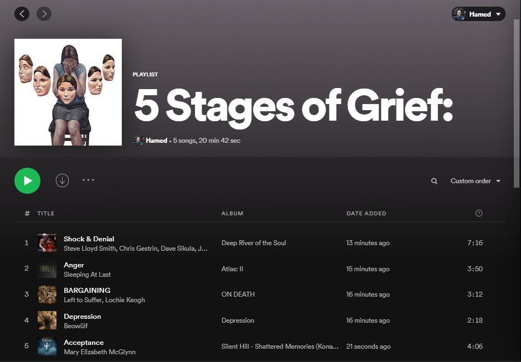
Task: Sort tracks by the duration clock icon
Action: 478,213
